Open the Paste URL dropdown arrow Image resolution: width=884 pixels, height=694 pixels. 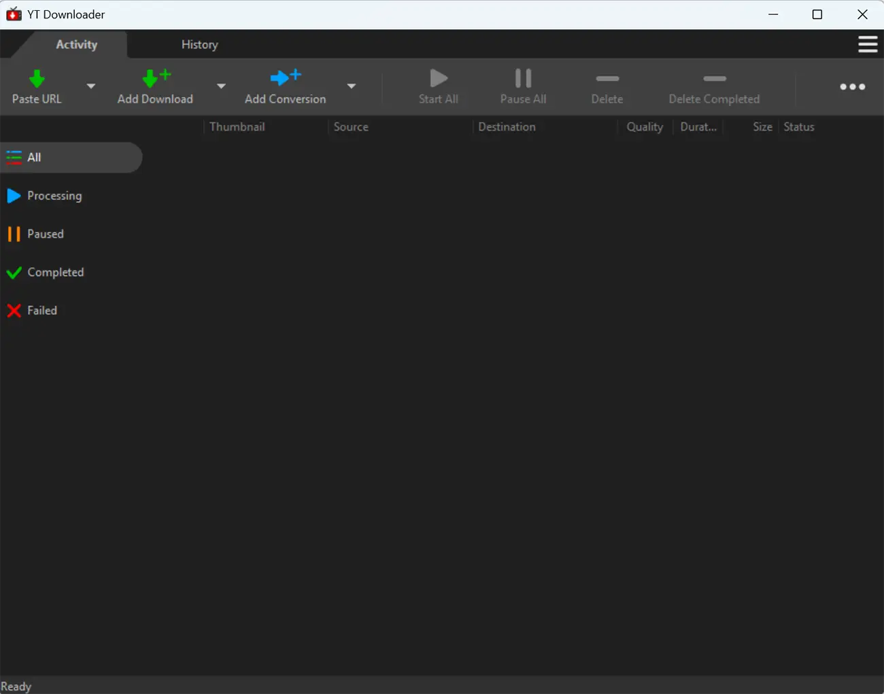[91, 86]
